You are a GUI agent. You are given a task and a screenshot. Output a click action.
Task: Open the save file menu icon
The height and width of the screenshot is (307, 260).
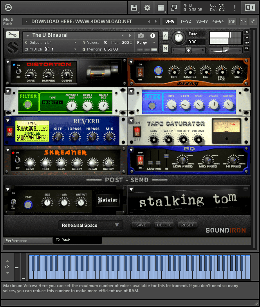pos(134,8)
